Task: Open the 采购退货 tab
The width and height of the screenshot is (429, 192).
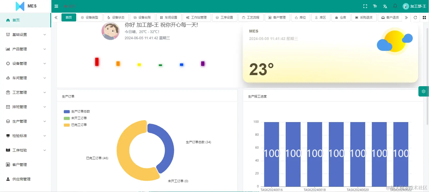Action: click(x=364, y=18)
